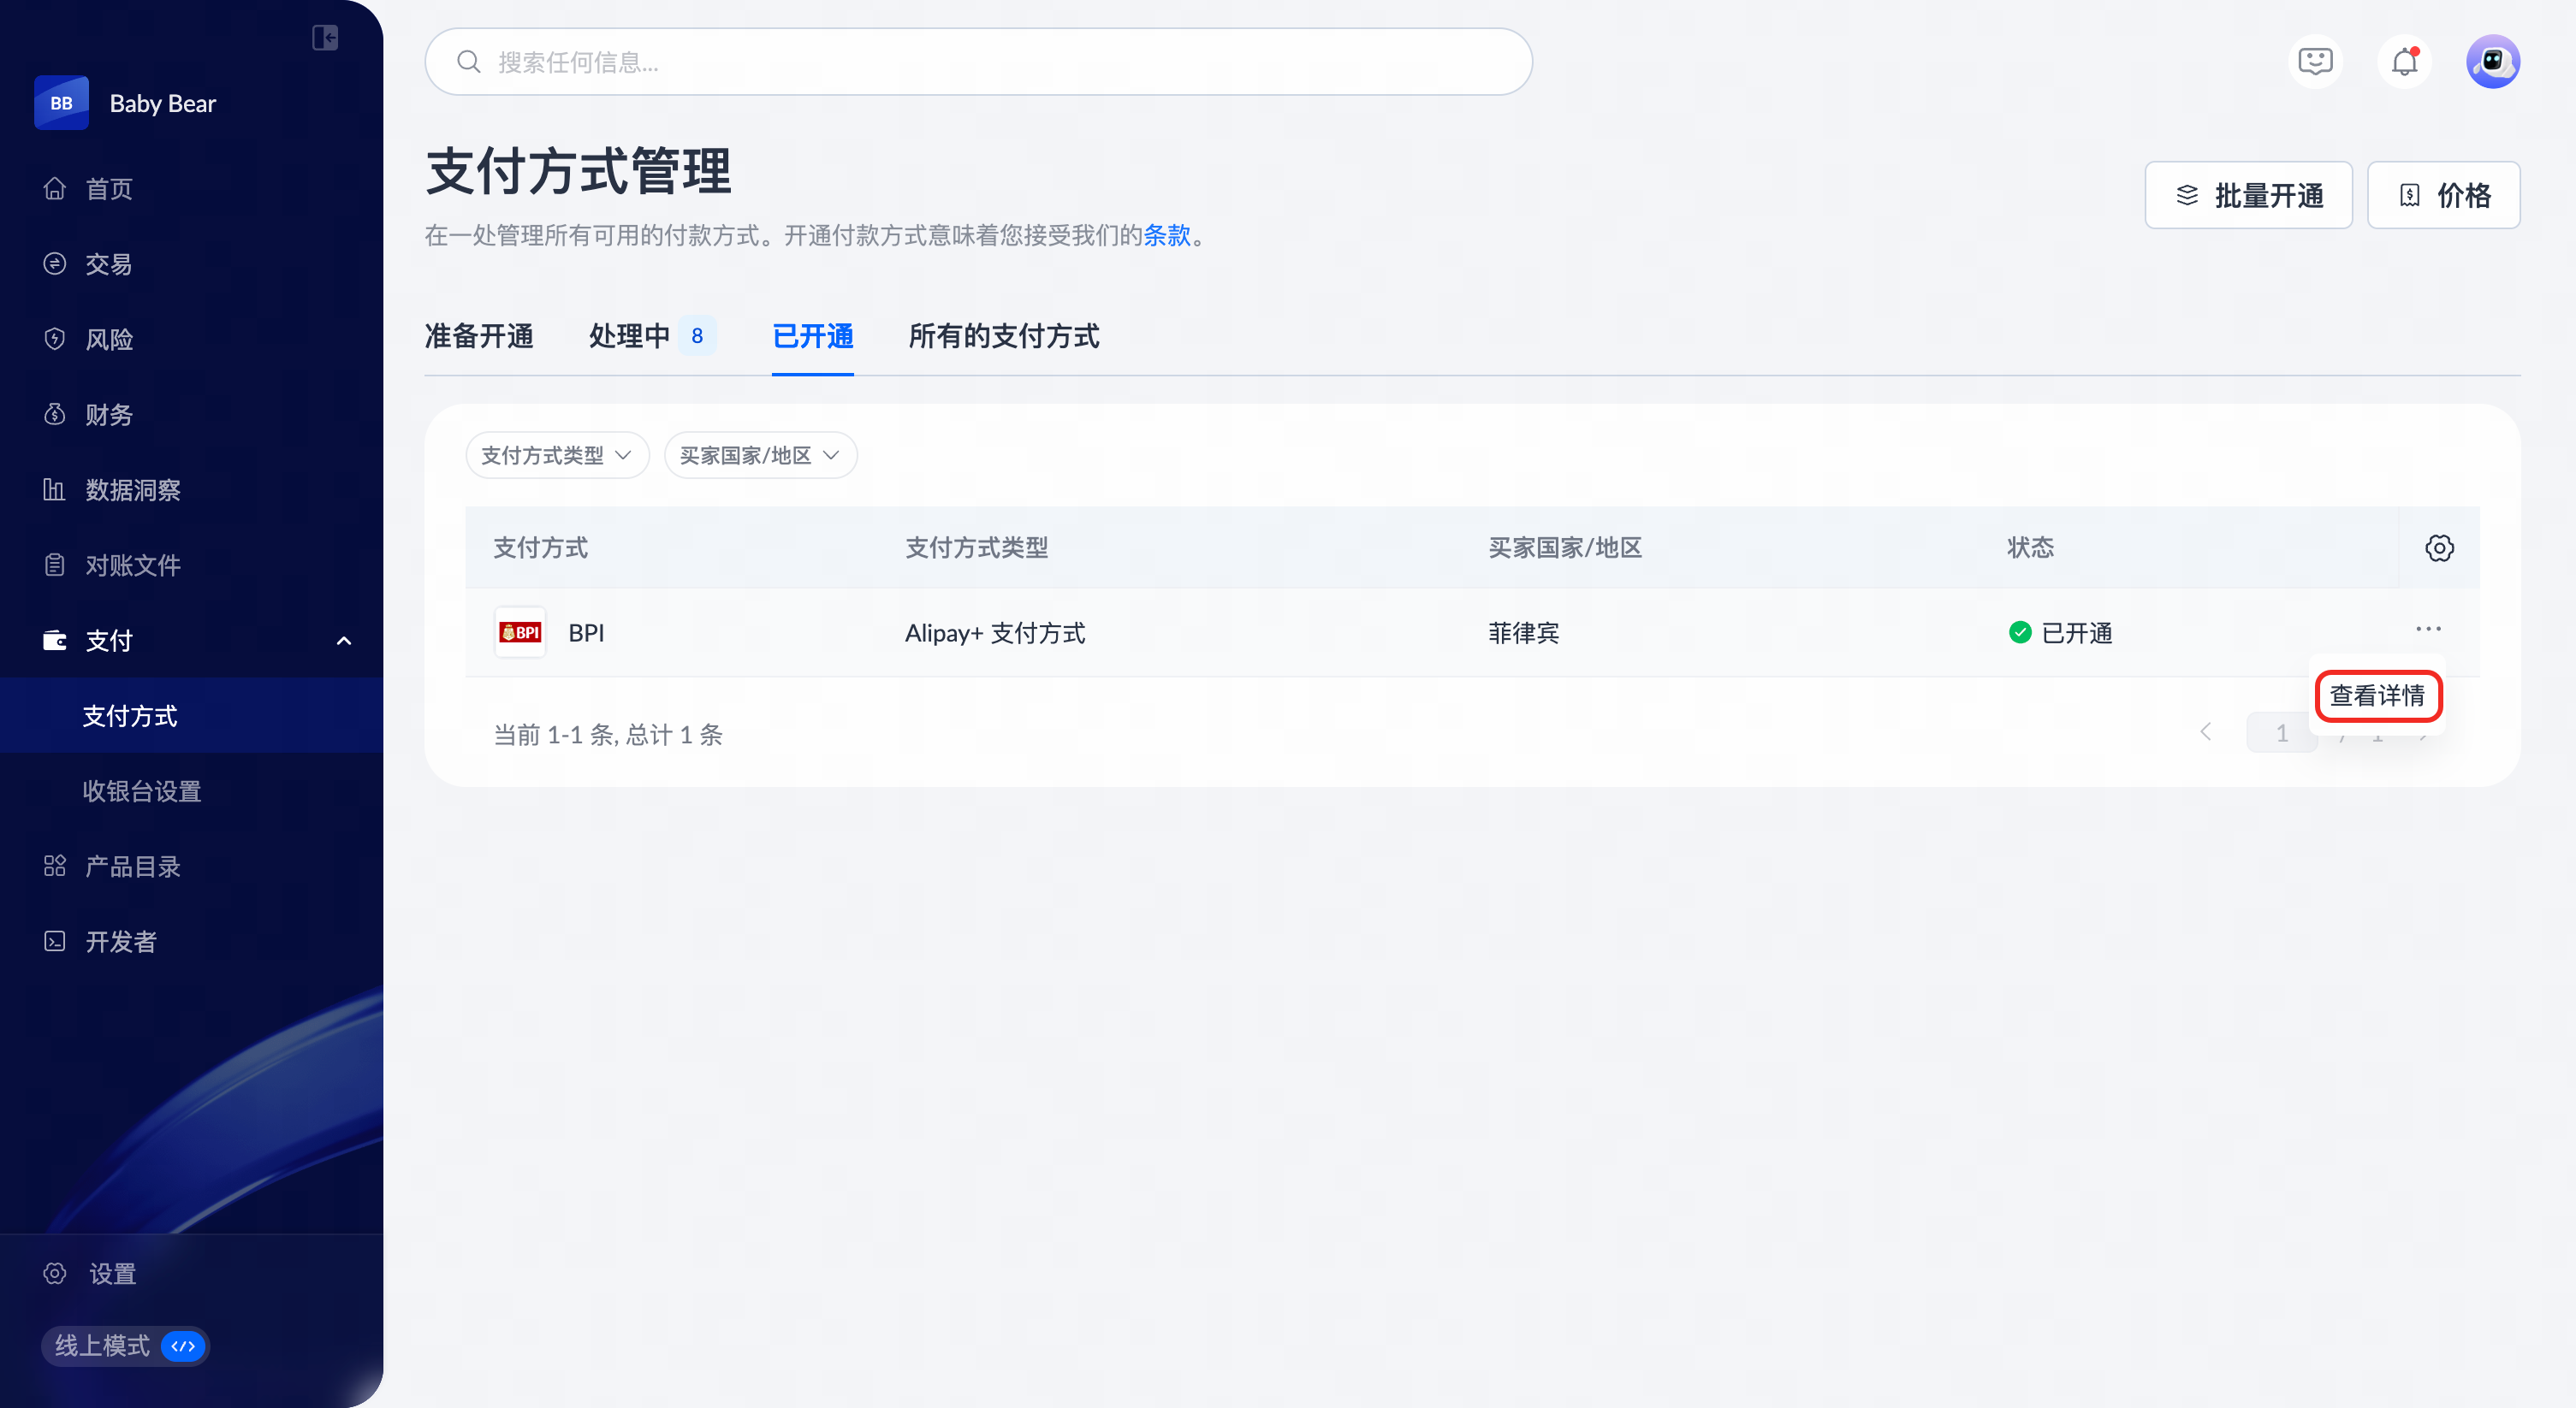Collapse the sidebar with the panel icon
The height and width of the screenshot is (1408, 2576).
coord(325,38)
